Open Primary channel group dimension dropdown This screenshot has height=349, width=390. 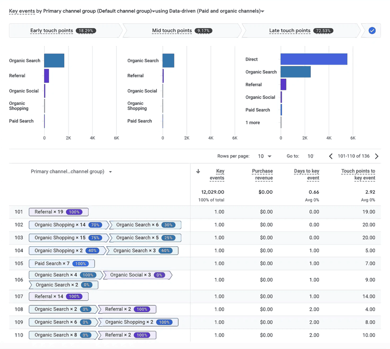coord(154,11)
